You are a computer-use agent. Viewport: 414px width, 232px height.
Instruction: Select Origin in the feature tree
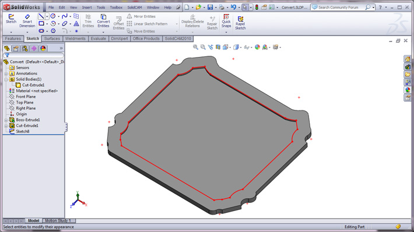pyautogui.click(x=21, y=114)
